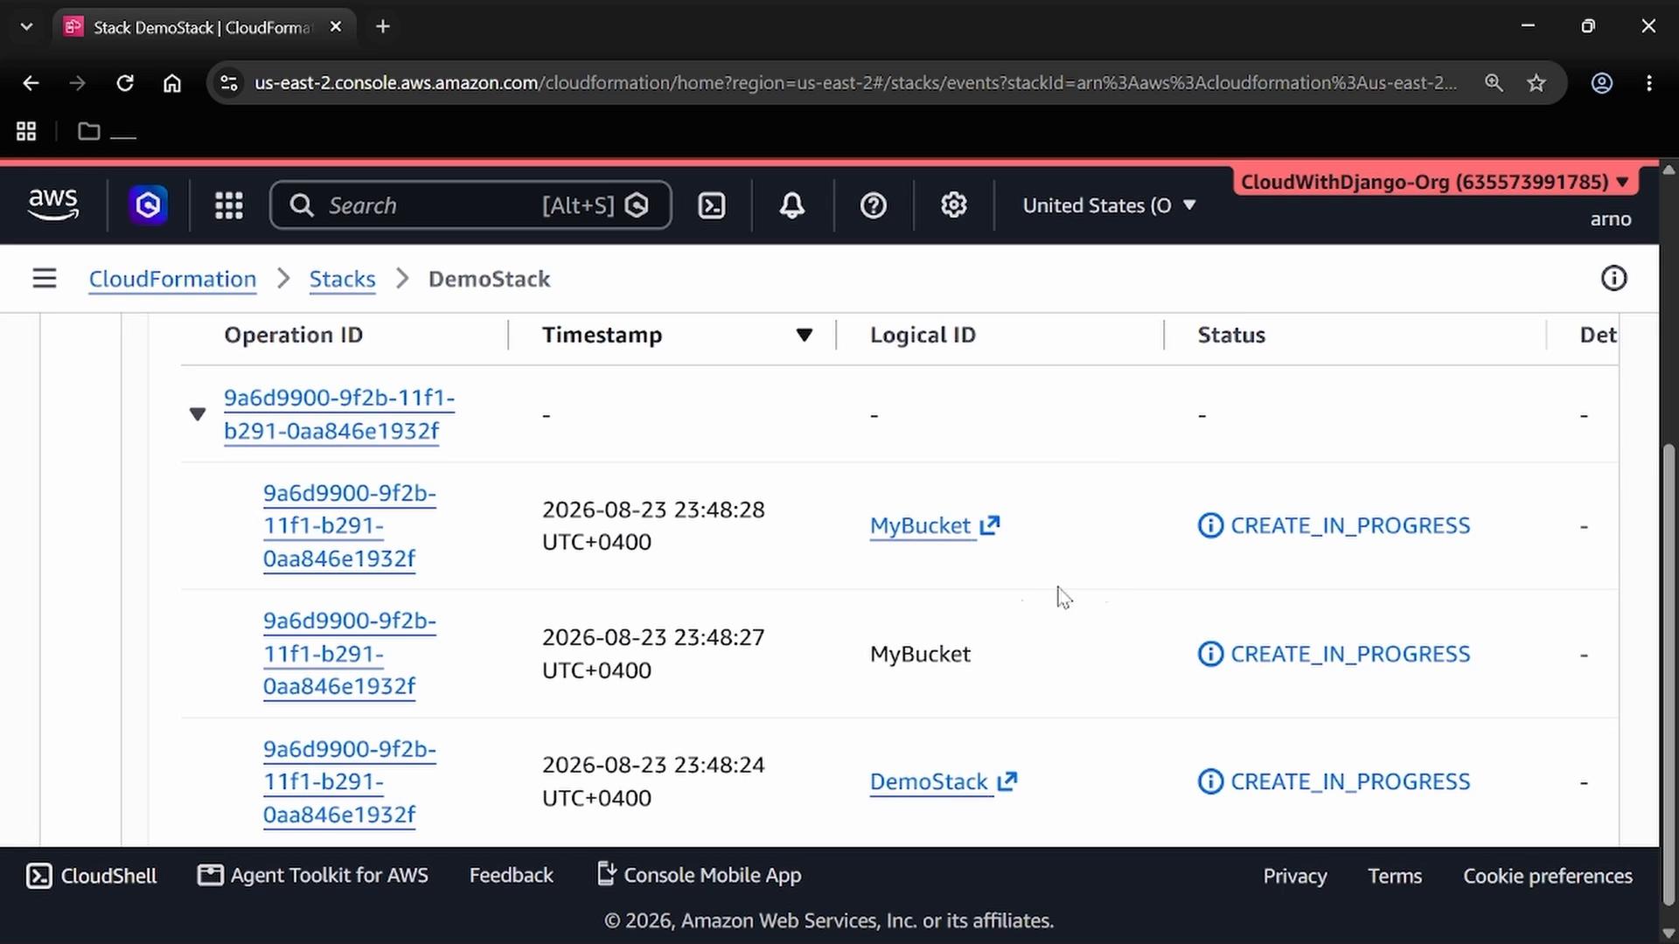Viewport: 1679px width, 944px height.
Task: View site information icon in address bar
Action: click(x=229, y=83)
